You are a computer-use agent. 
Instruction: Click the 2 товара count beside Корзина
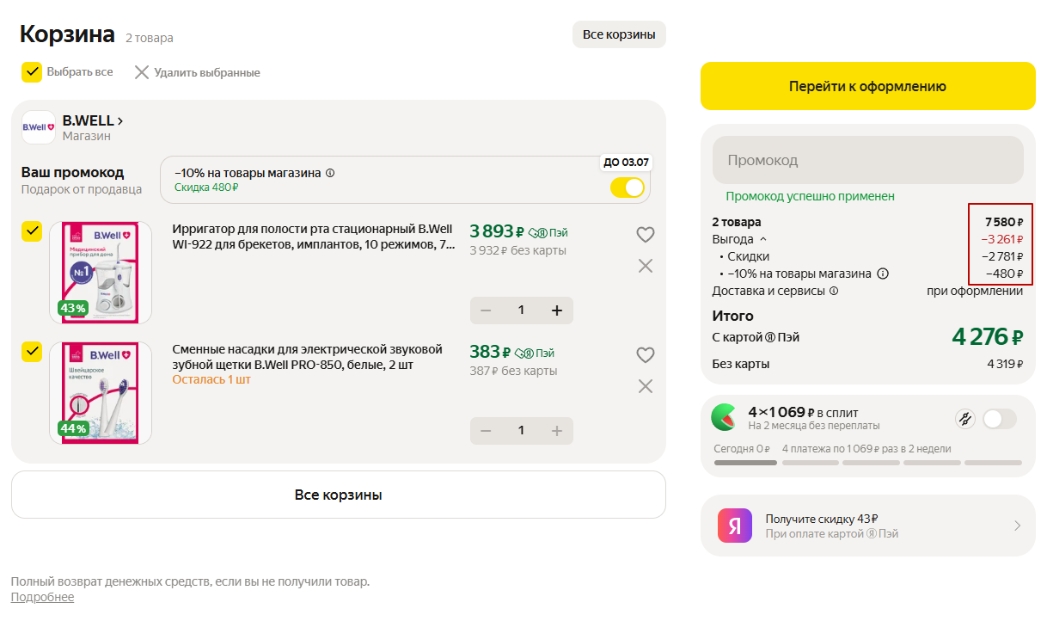tap(150, 38)
